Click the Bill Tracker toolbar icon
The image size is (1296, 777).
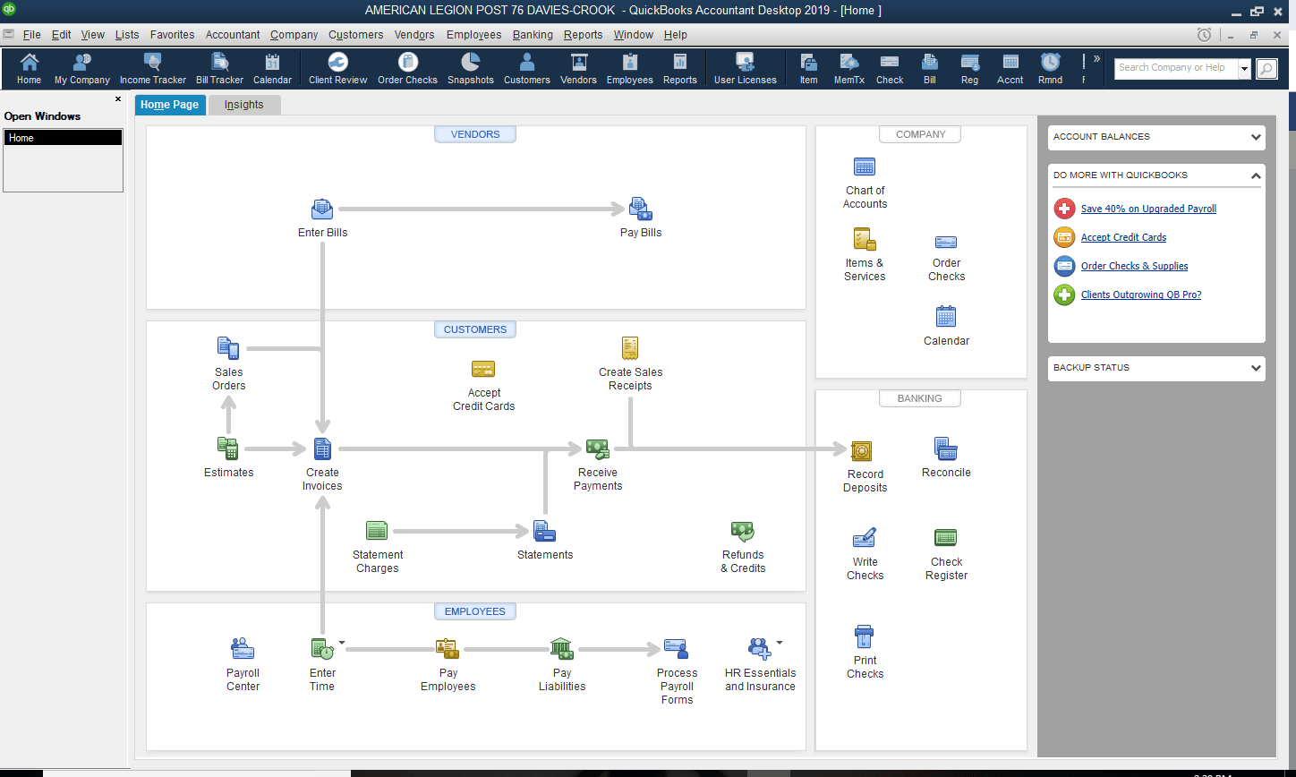pos(219,68)
